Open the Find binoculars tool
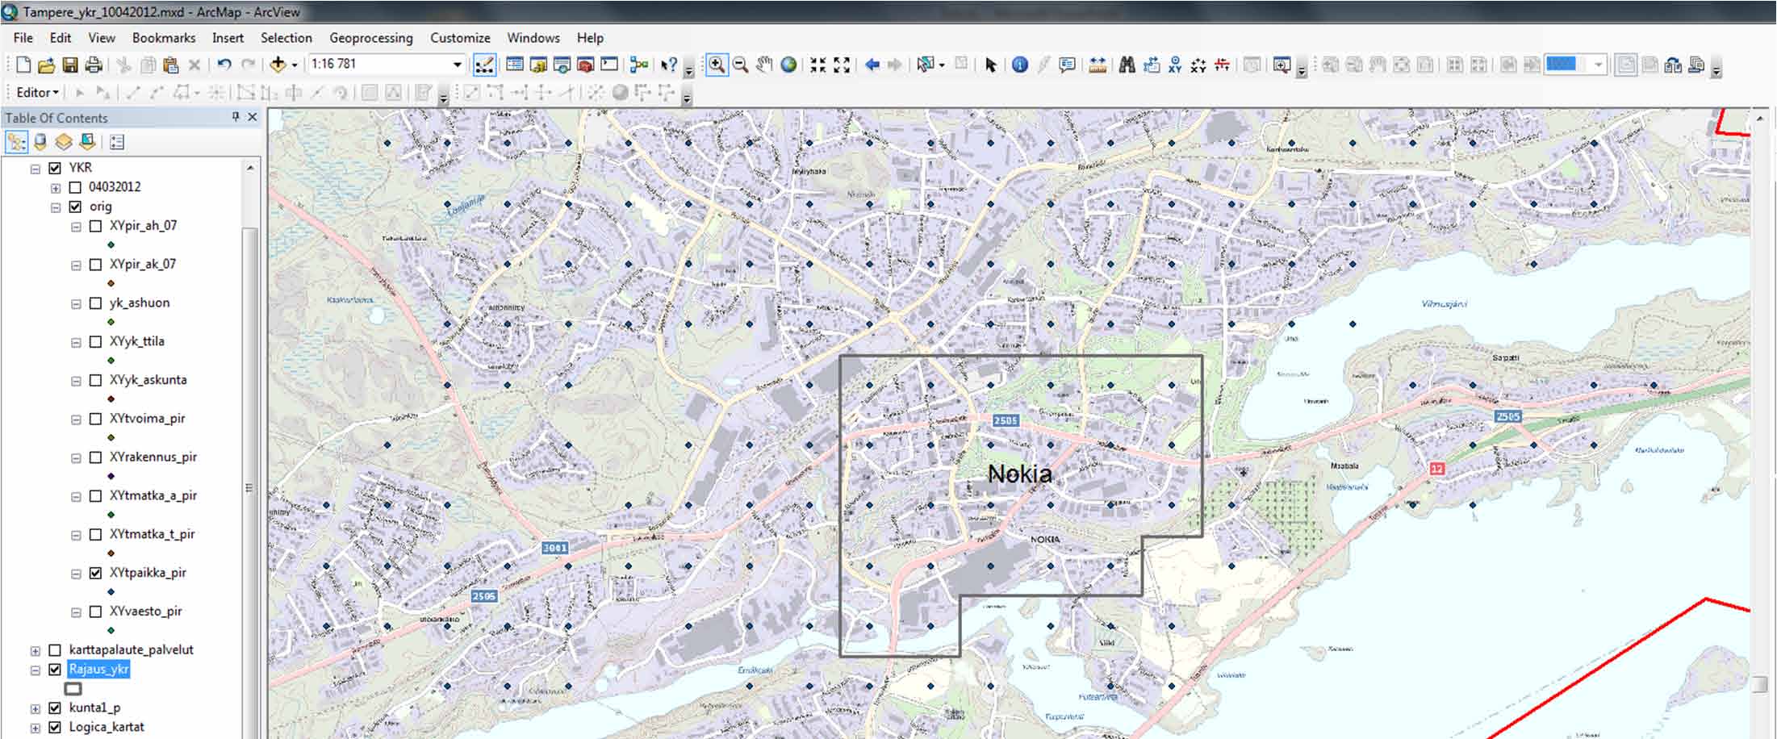Viewport: 1777px width, 739px height. (x=1127, y=65)
